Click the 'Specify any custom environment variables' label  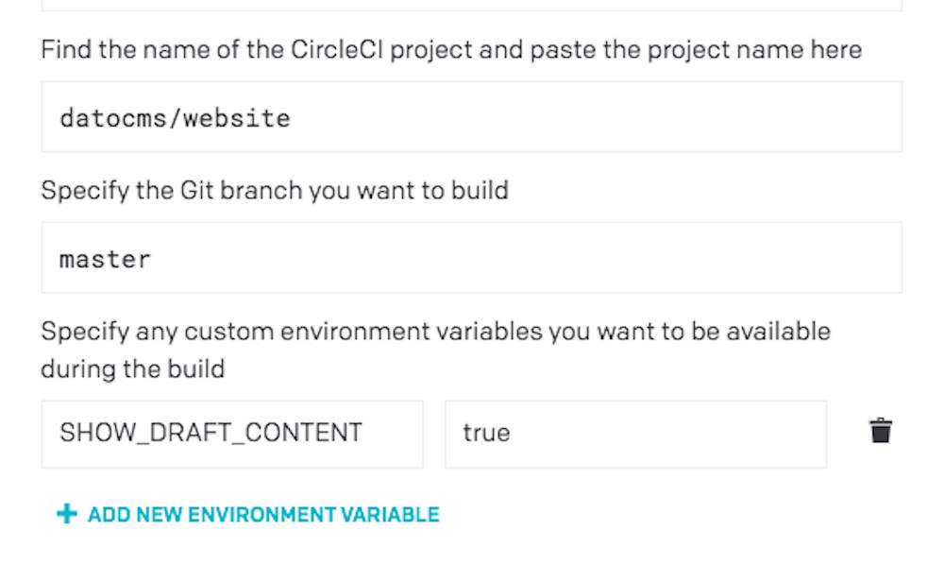coord(435,332)
